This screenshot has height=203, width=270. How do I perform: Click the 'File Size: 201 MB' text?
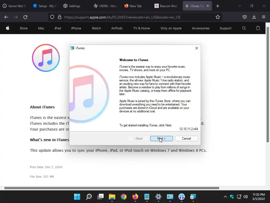(42, 177)
